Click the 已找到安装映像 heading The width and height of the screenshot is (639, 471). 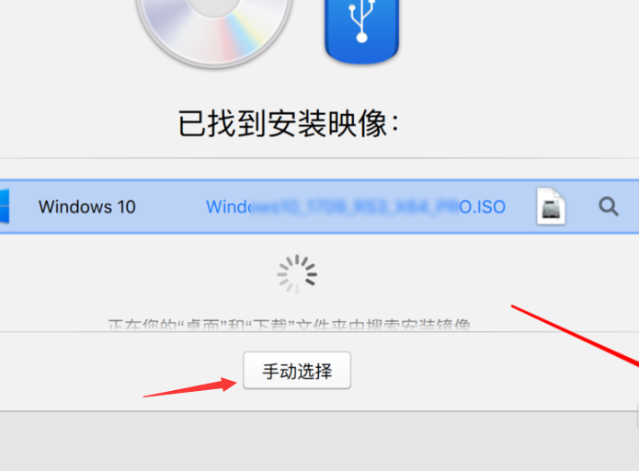tap(289, 123)
